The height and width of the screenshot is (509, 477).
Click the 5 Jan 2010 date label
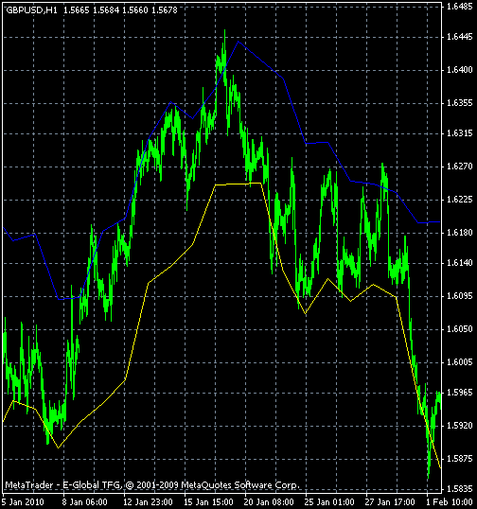[23, 501]
